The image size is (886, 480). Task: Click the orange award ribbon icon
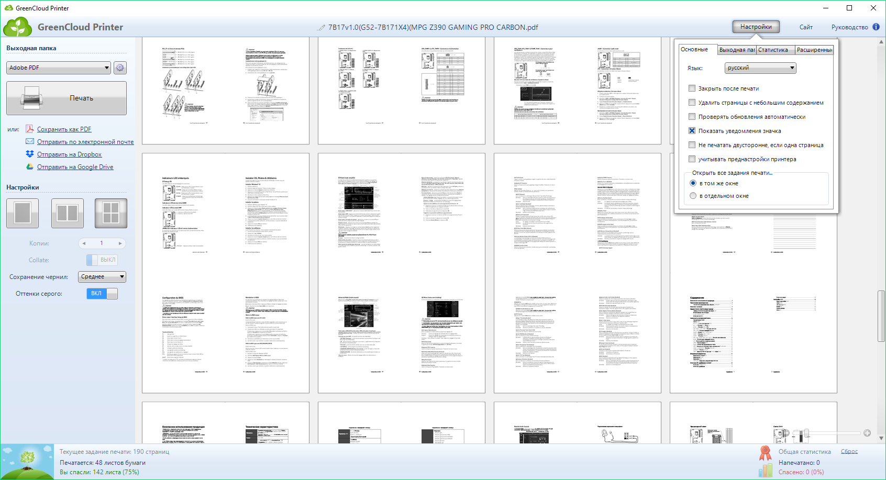point(766,453)
